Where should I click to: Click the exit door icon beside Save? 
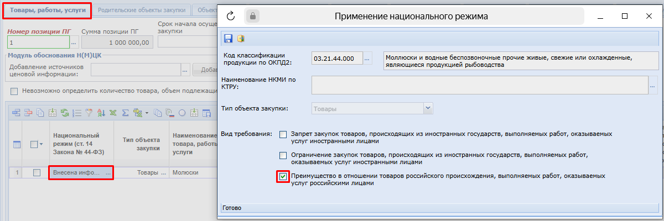[x=241, y=39]
